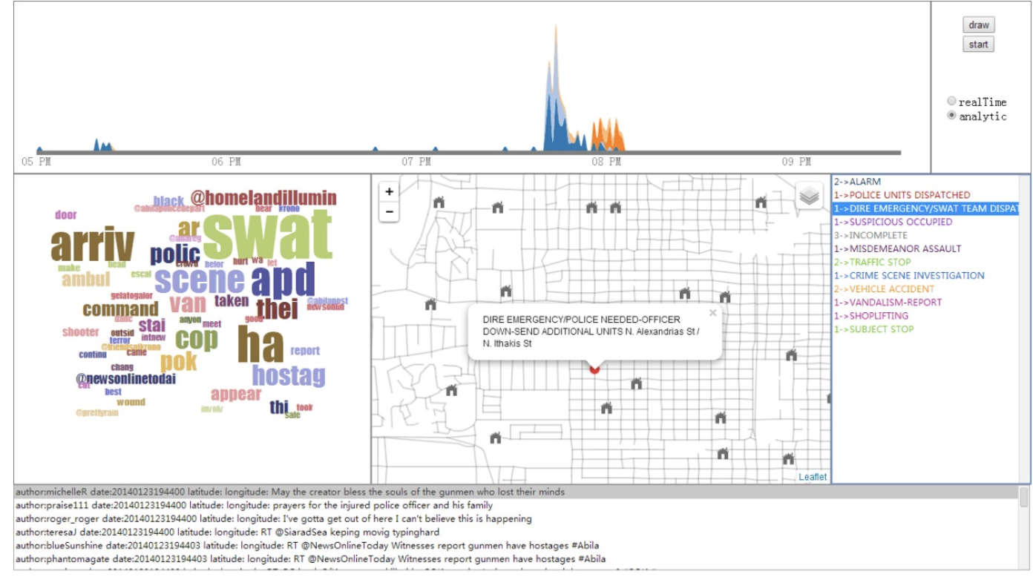Click the word 'van' in the word cloud
Image resolution: width=1033 pixels, height=577 pixels.
(x=188, y=303)
